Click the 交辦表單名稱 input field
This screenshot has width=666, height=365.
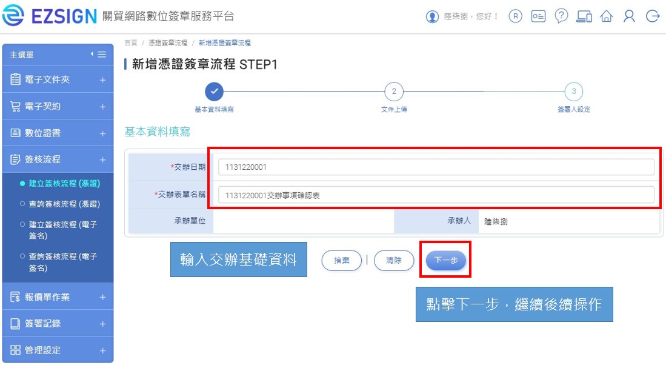pos(436,195)
